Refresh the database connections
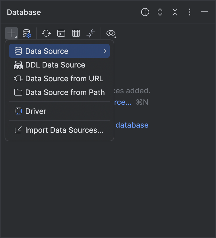This screenshot has height=238, width=216. click(46, 33)
